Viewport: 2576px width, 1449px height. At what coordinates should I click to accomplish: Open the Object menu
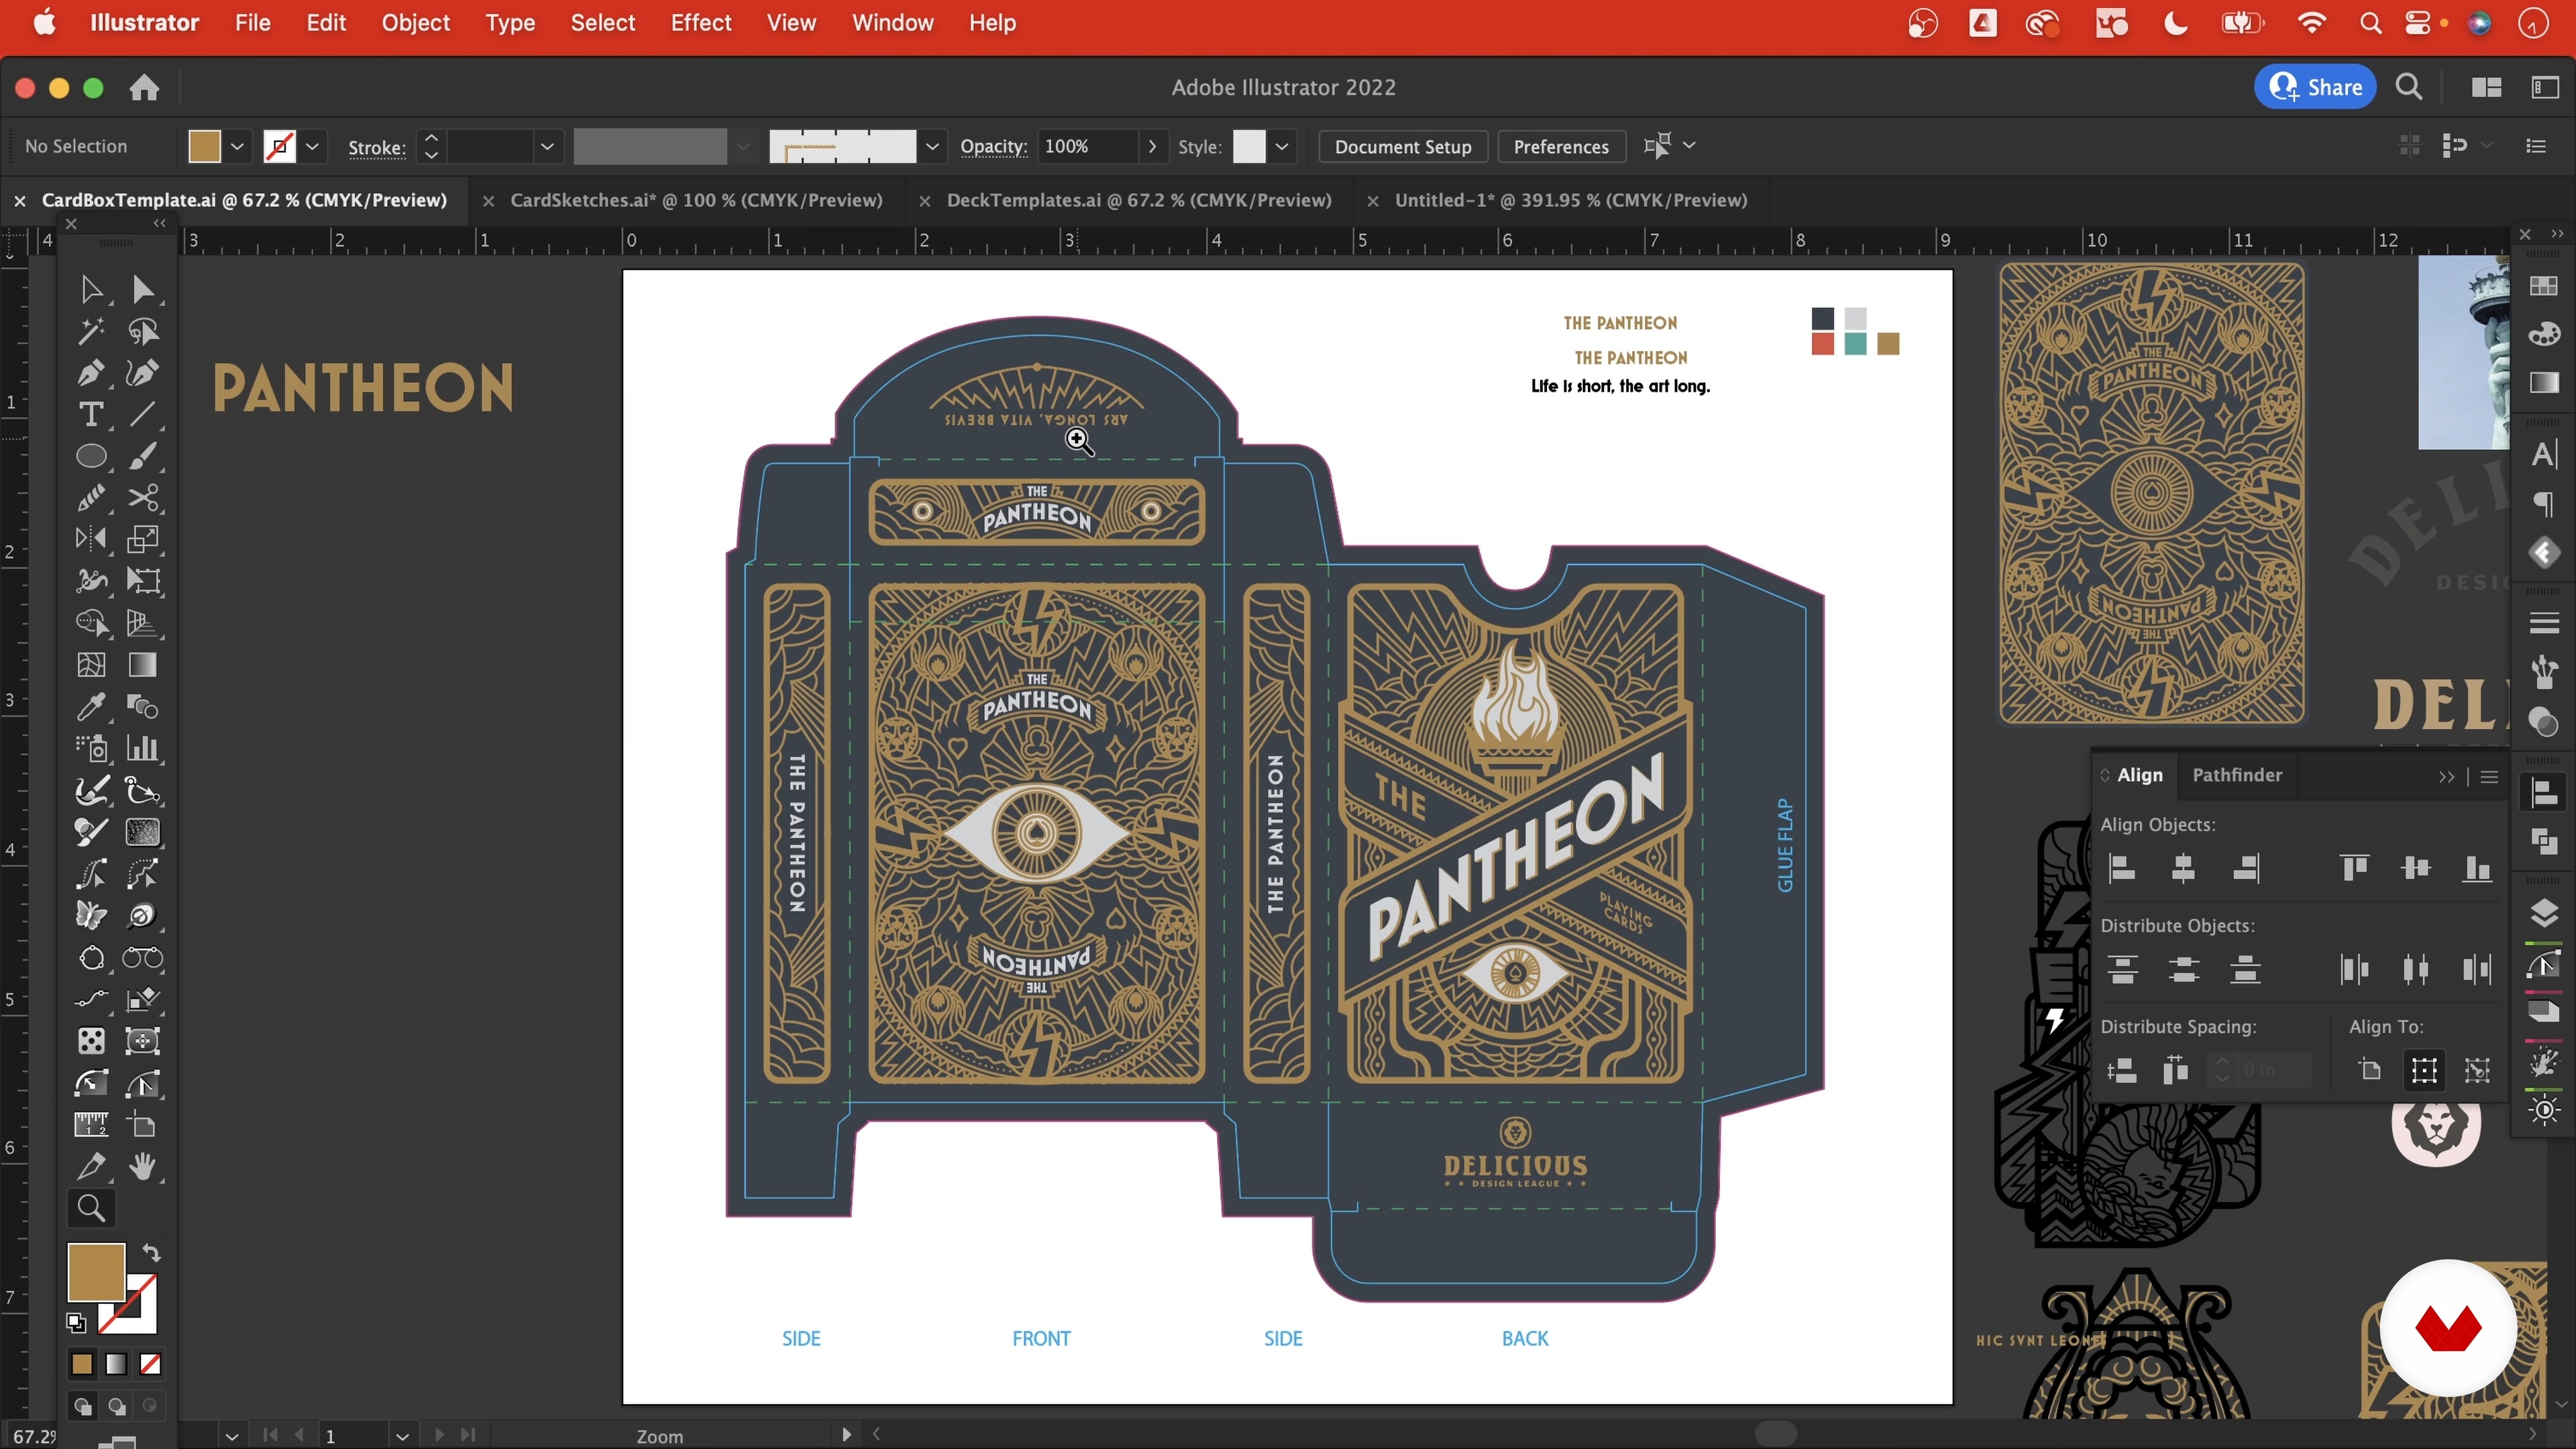click(415, 22)
